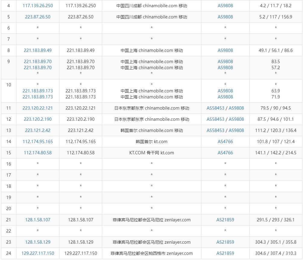Select latency 49.1 / 56.1 / 86.6

[276, 50]
